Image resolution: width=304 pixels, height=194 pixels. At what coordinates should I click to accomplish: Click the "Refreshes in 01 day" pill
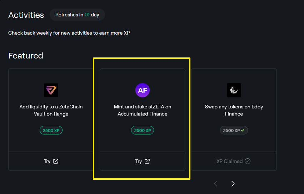click(x=77, y=15)
